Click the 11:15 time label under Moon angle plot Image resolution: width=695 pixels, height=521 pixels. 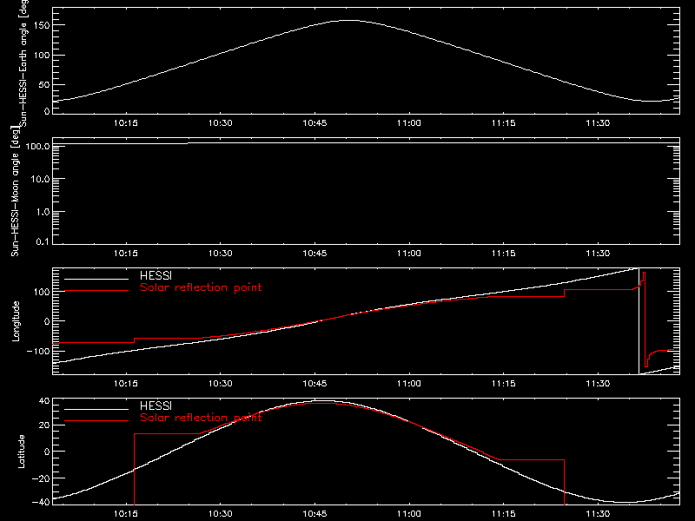pyautogui.click(x=504, y=254)
